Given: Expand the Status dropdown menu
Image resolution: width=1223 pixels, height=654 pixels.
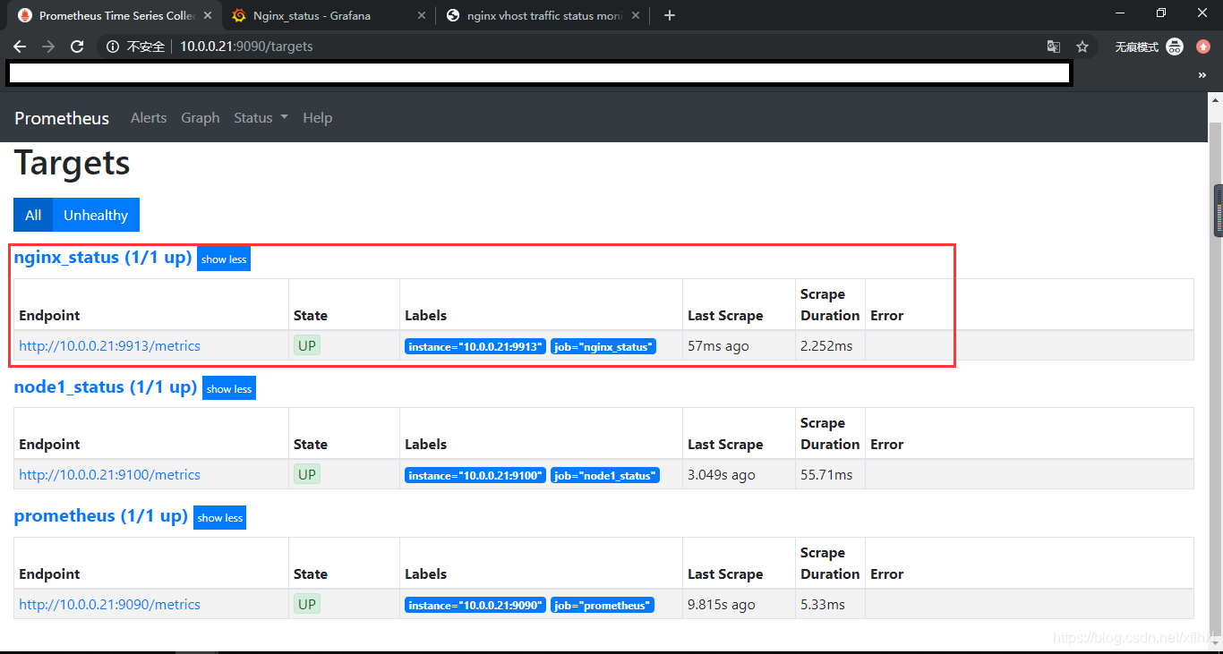Looking at the screenshot, I should pos(261,118).
